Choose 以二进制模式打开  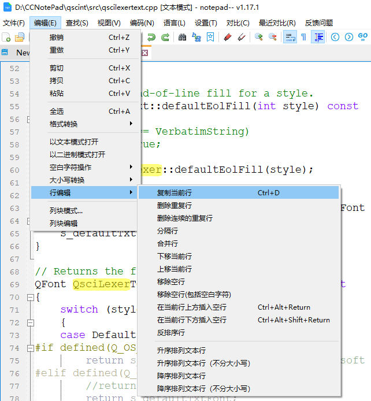click(x=86, y=155)
